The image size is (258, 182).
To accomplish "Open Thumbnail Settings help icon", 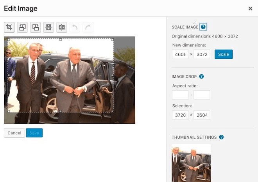I will pyautogui.click(x=221, y=137).
